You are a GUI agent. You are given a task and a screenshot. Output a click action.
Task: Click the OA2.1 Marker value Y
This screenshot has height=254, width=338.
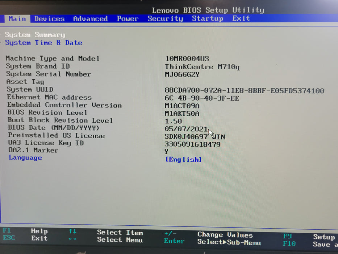point(166,151)
